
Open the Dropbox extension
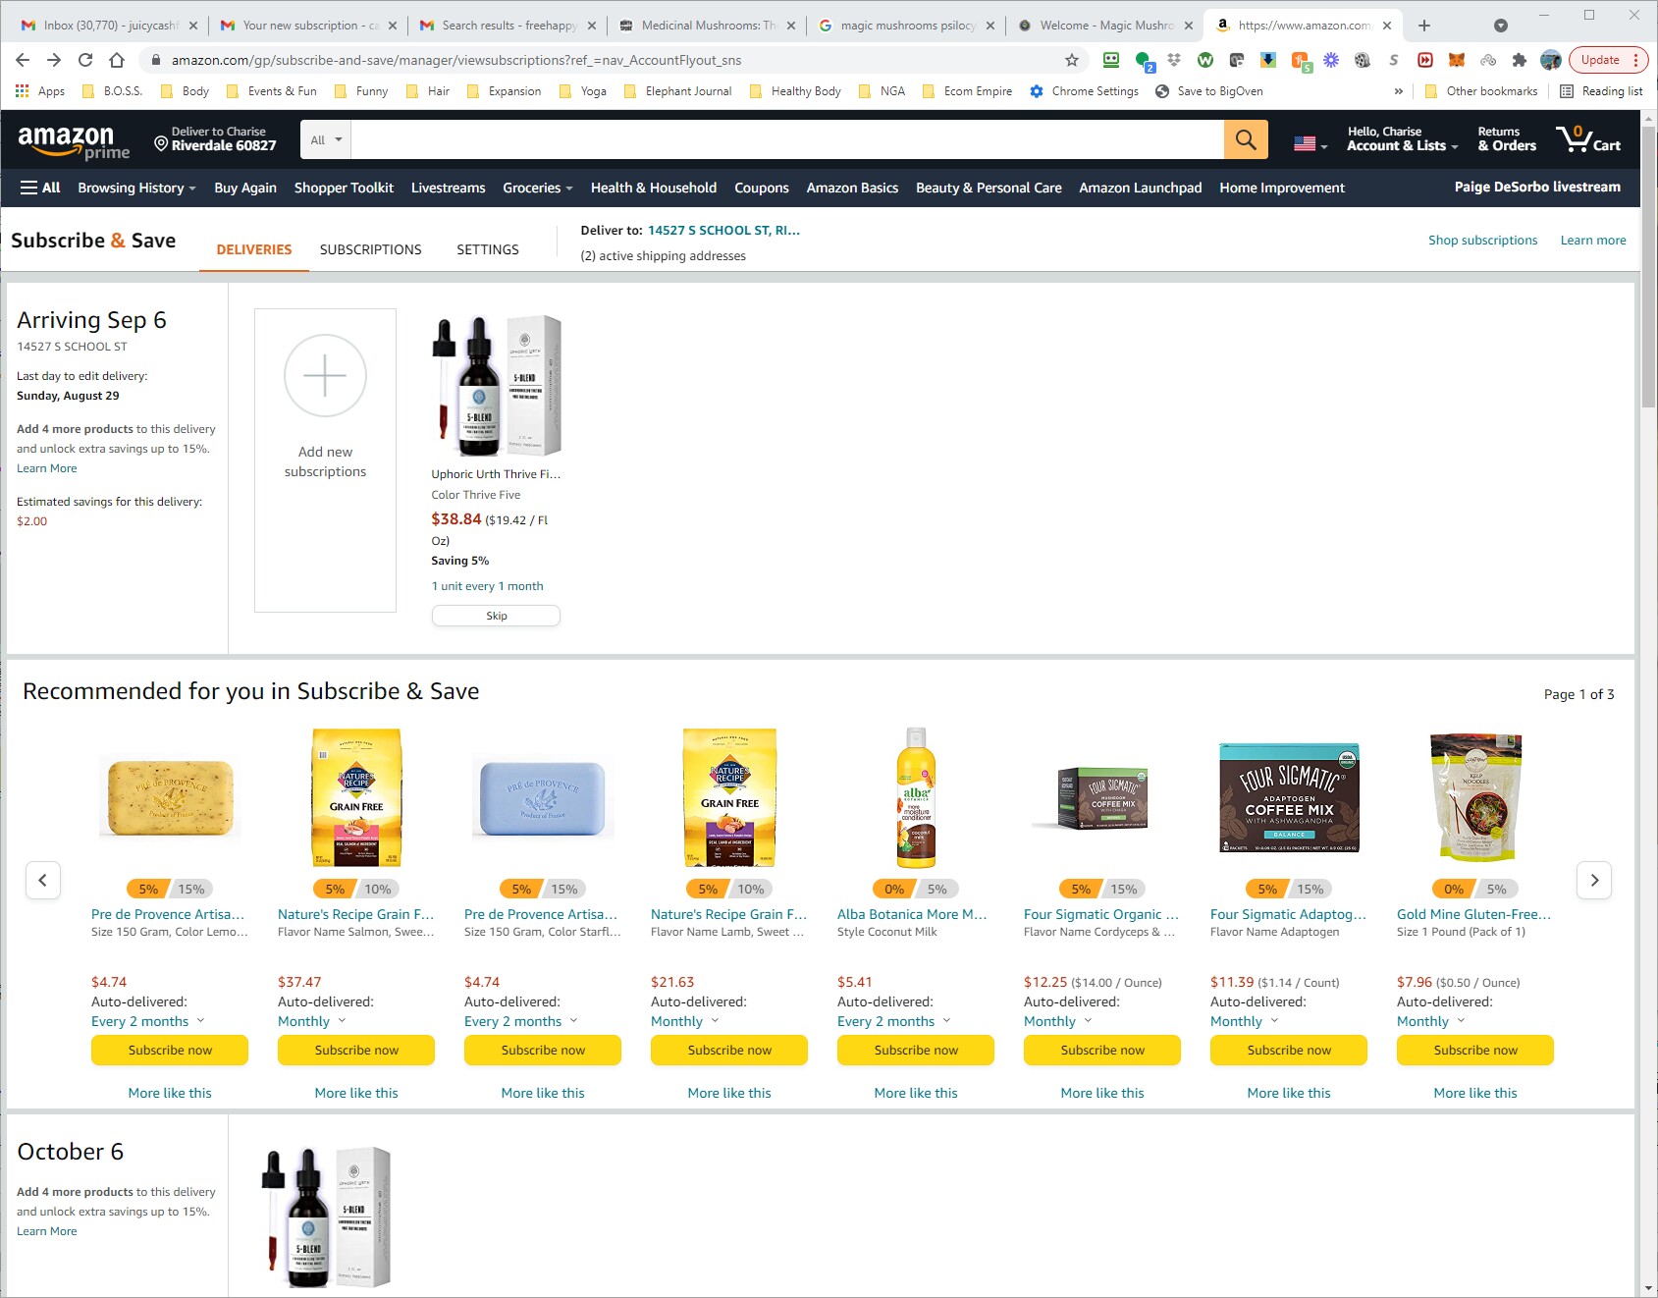coord(1174,59)
